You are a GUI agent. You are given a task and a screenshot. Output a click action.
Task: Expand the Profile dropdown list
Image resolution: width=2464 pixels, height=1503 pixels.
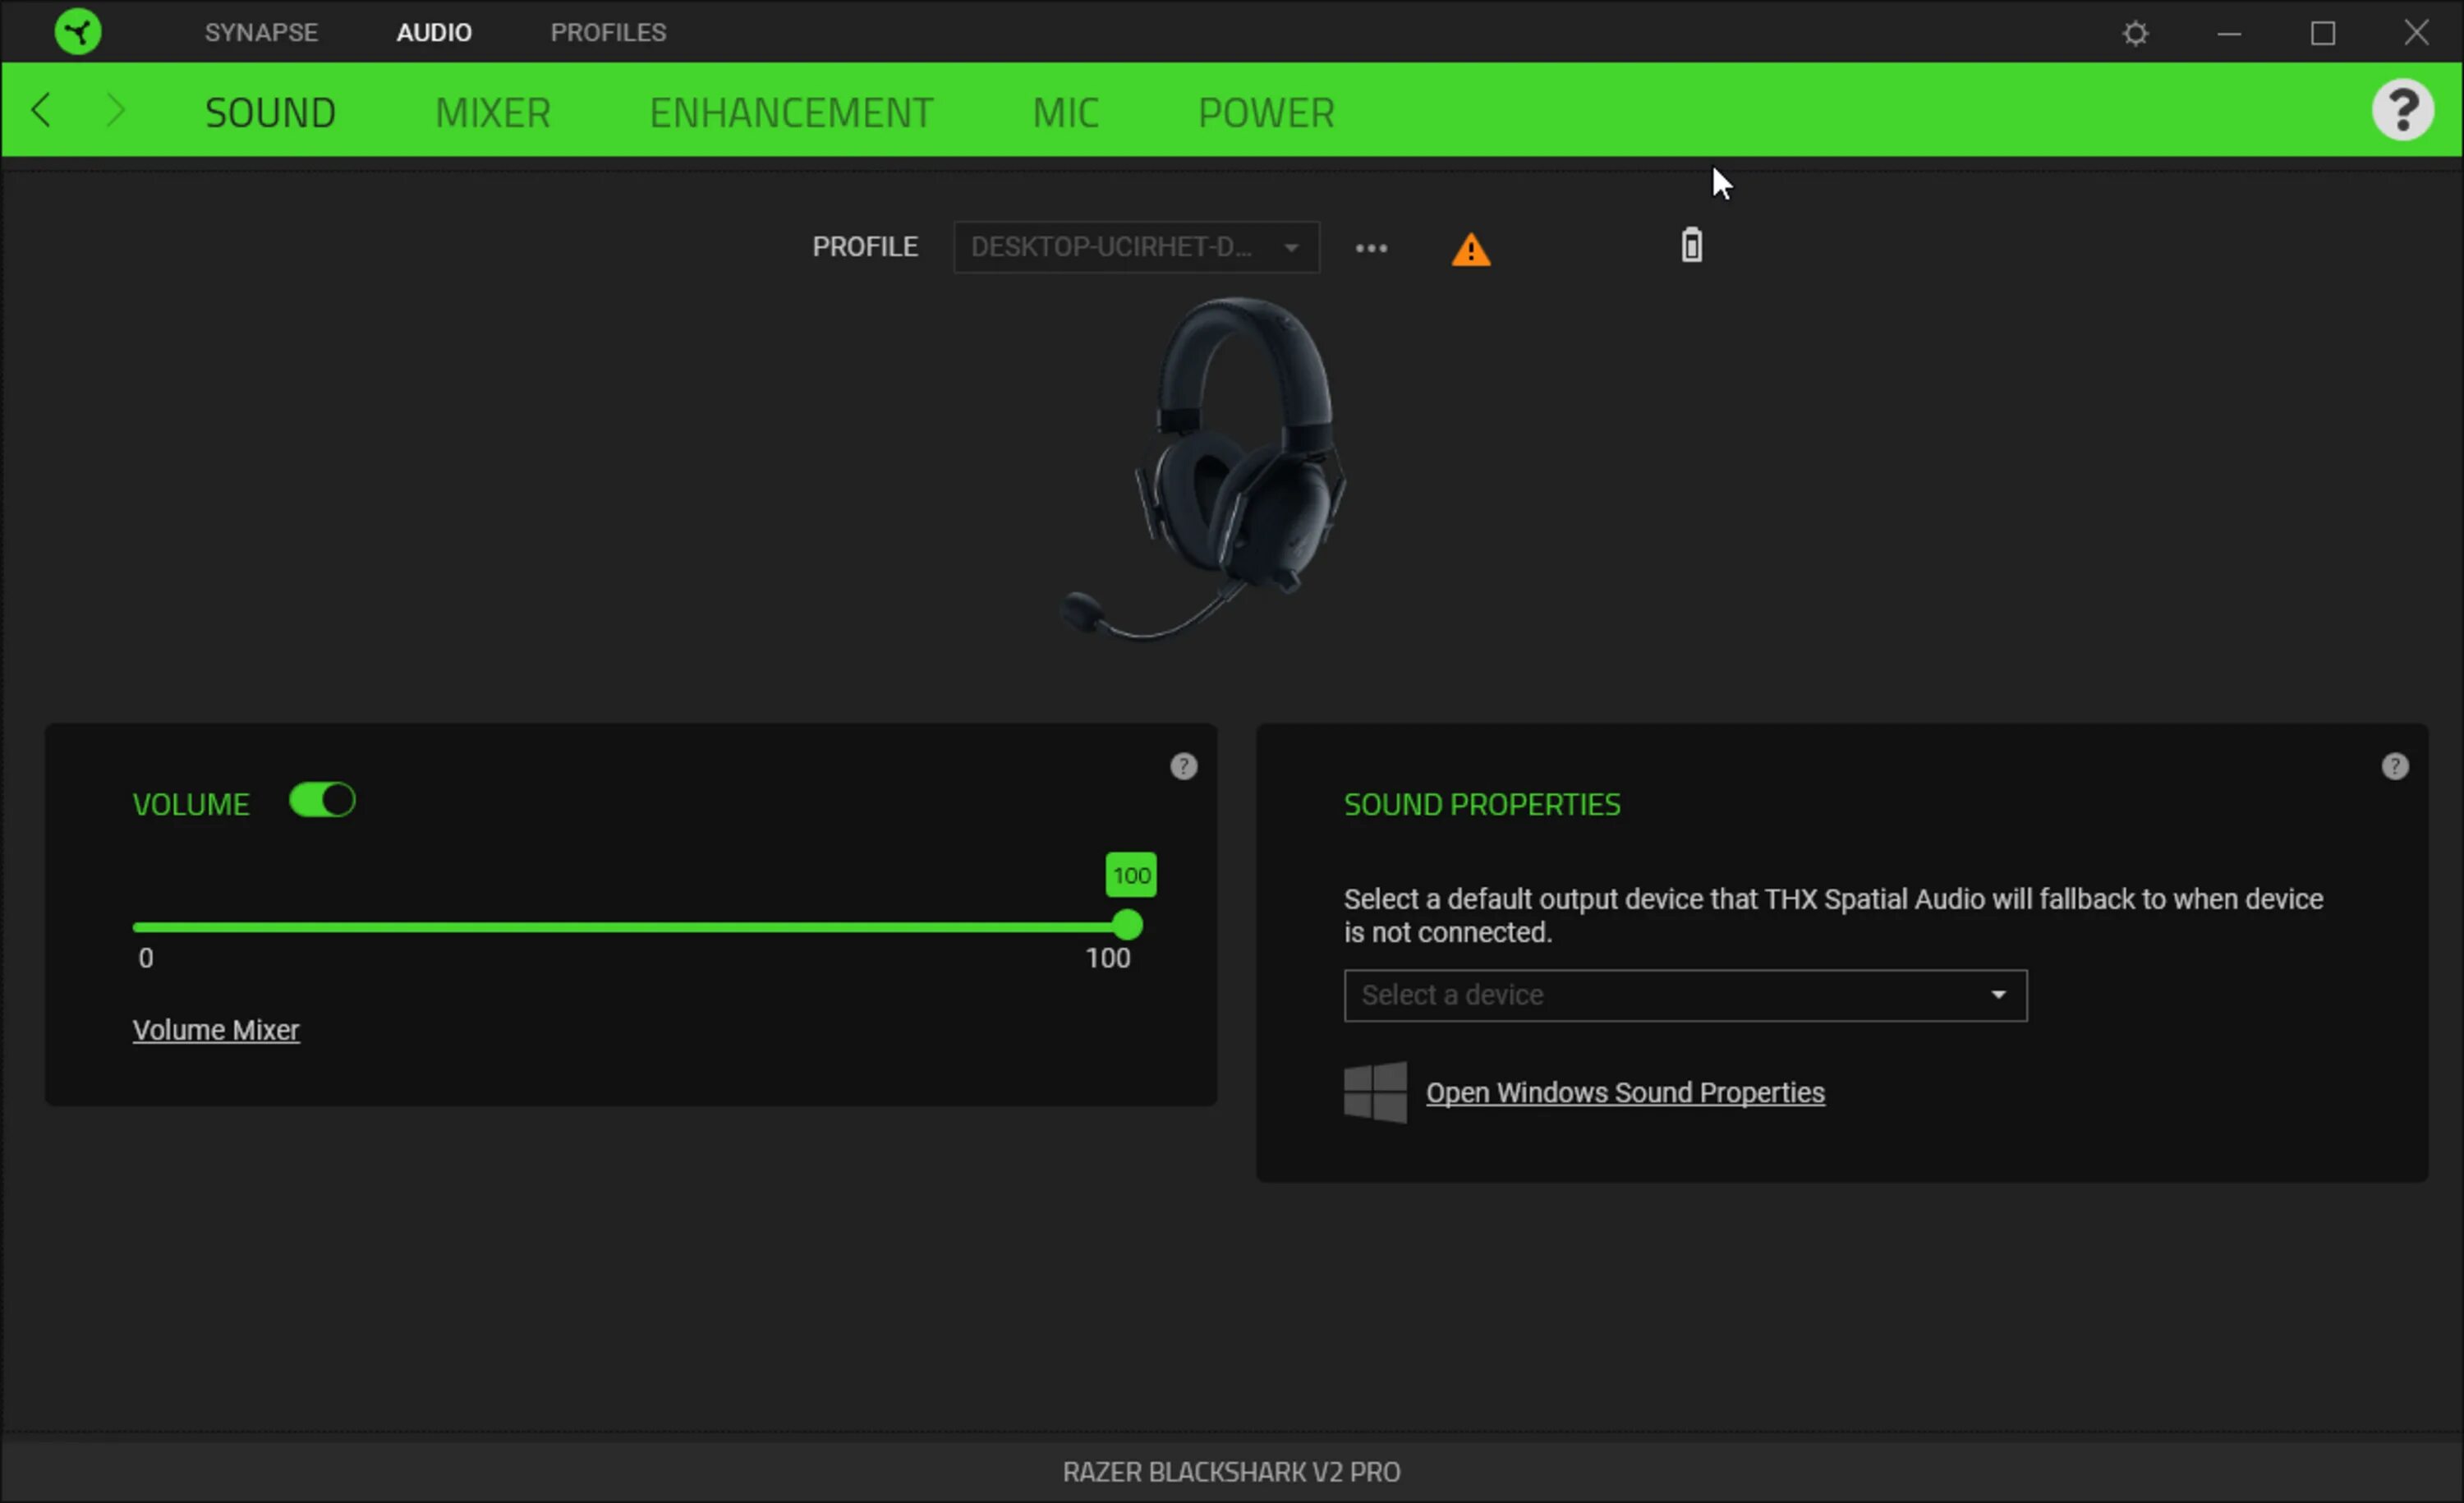pos(1136,247)
